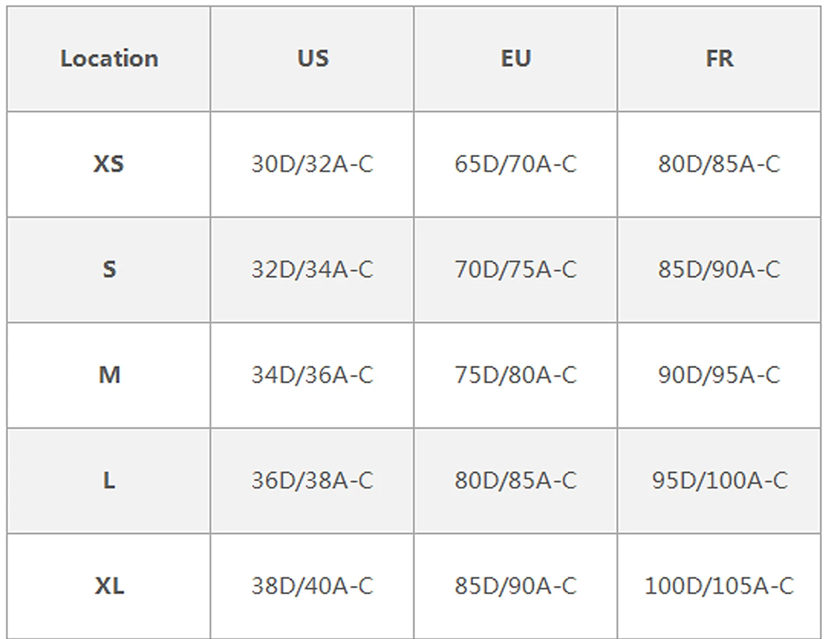Click the Location column header
831x639 pixels.
[109, 59]
